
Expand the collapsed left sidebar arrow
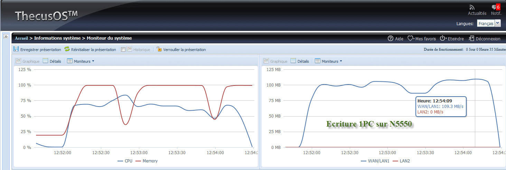click(6, 36)
